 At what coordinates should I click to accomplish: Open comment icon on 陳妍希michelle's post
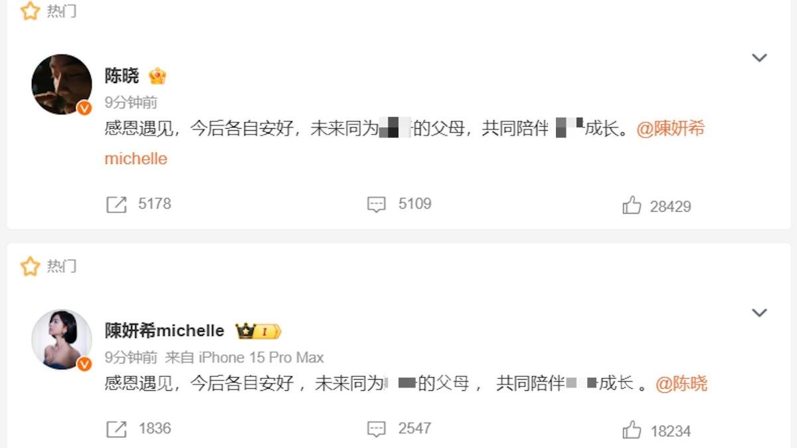click(377, 429)
